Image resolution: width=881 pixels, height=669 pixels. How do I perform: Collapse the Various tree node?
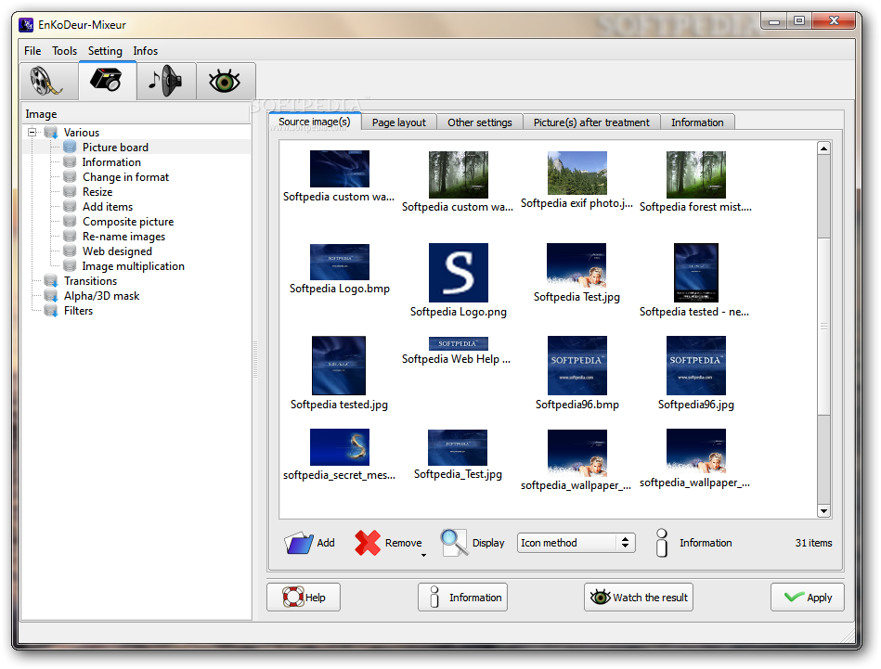[x=32, y=132]
